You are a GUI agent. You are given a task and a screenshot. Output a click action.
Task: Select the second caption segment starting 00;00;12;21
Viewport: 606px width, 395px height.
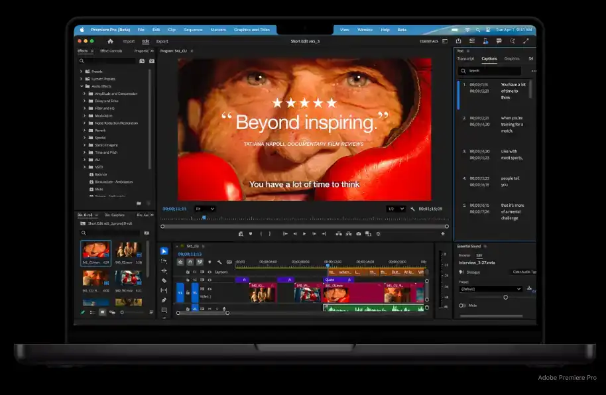[497, 123]
